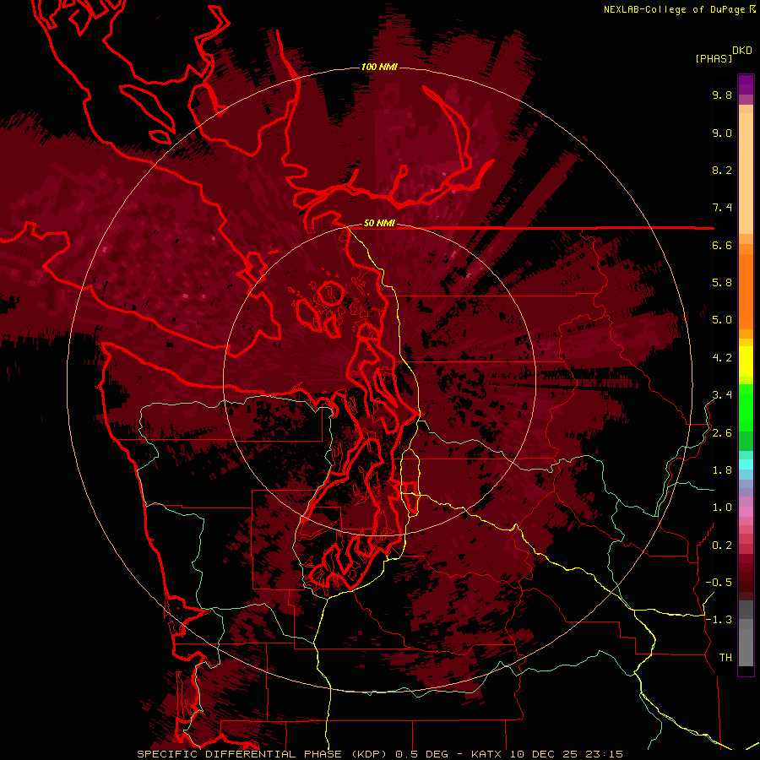Click the KATX station identifier in caption
760x760 pixels.
pyautogui.click(x=487, y=754)
